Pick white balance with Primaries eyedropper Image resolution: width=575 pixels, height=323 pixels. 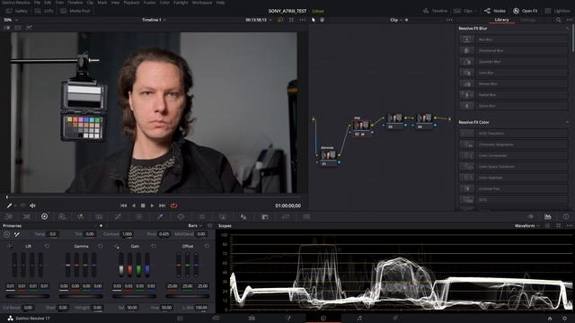coord(17,234)
